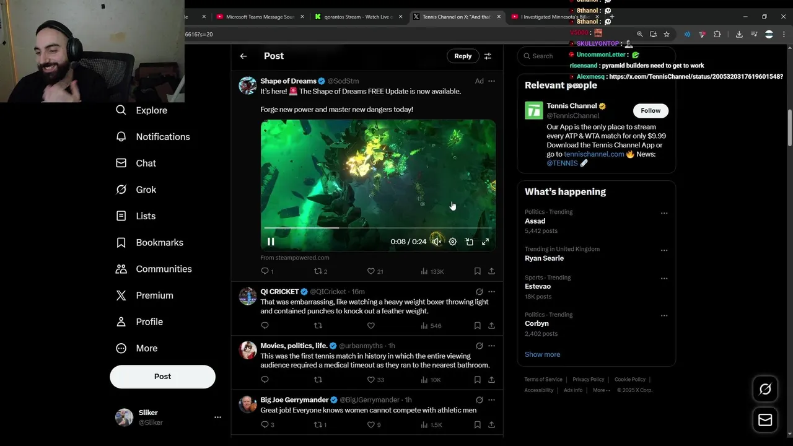Open tennischannel.com link
Viewport: 793px width, 446px height.
point(595,154)
